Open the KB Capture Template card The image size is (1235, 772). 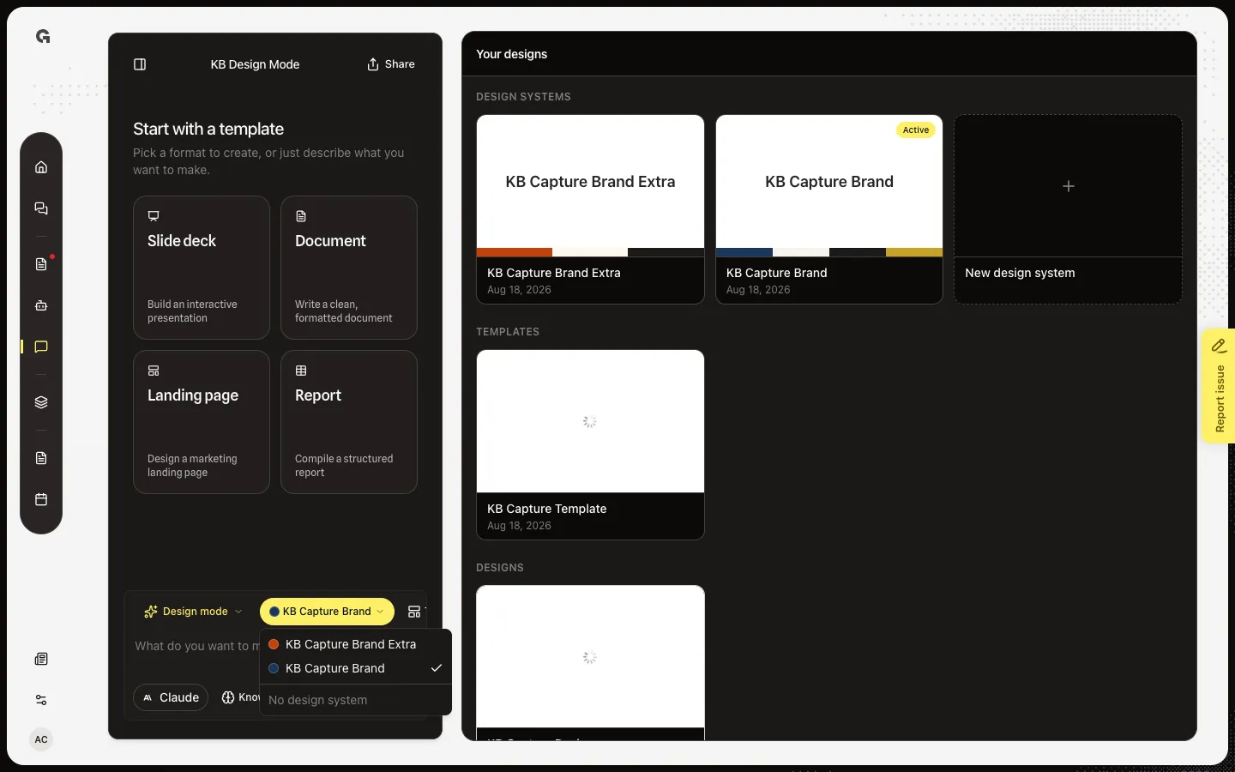point(590,444)
